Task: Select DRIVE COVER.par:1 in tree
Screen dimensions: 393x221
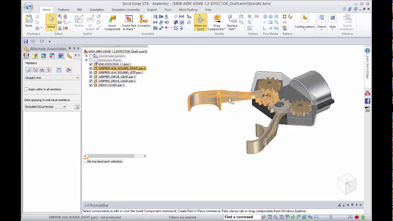Action: [x=111, y=85]
